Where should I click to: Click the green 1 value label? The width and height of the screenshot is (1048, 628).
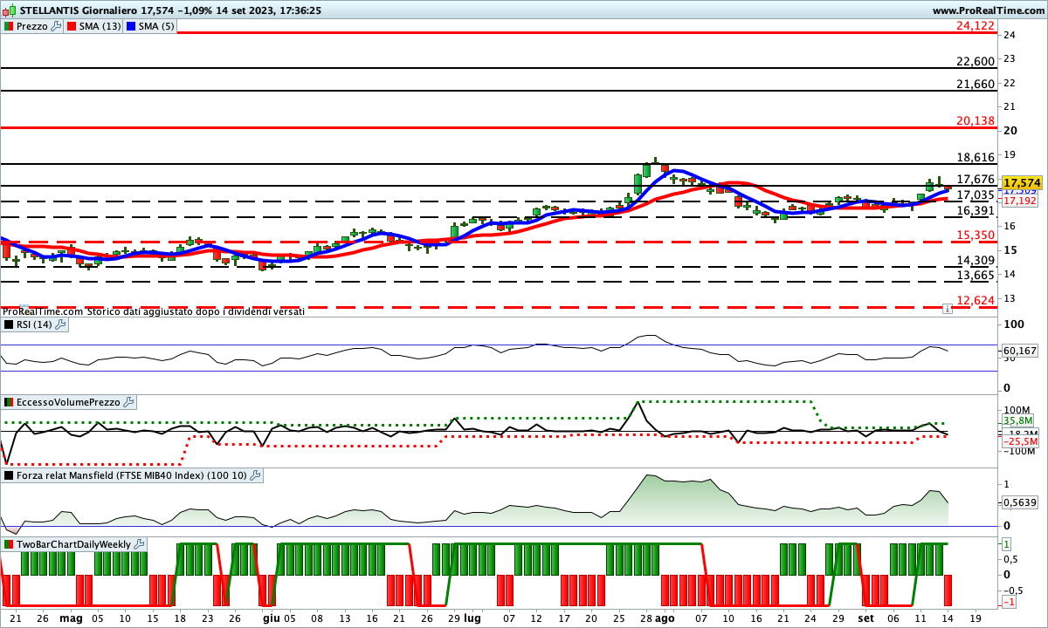pos(1007,544)
